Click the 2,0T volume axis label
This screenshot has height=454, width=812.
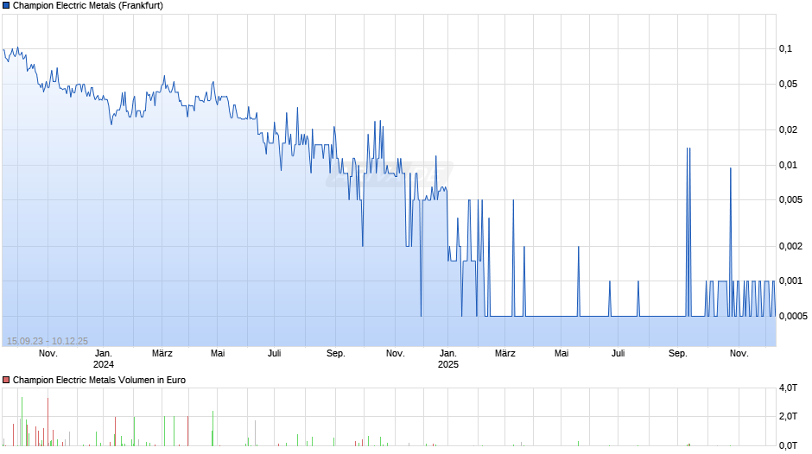788,417
